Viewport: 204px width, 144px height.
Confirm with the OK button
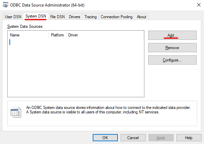[105, 138]
